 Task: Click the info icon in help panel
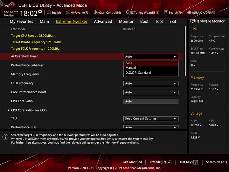point(5,137)
